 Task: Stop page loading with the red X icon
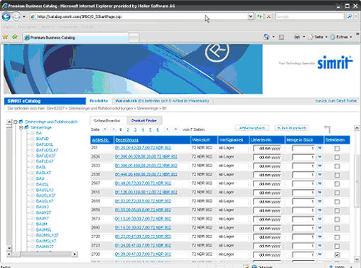pyautogui.click(x=269, y=16)
